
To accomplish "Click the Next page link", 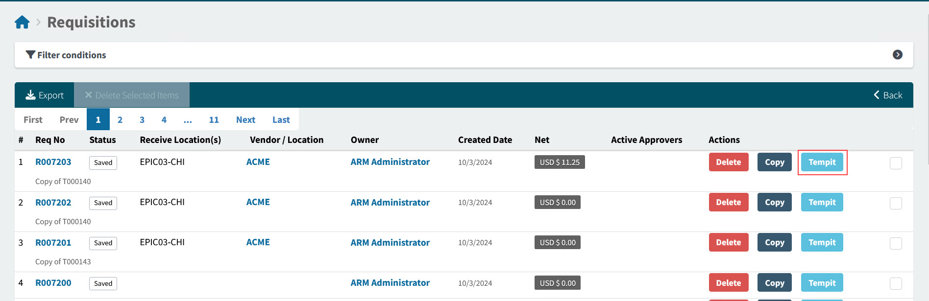I will coord(245,120).
